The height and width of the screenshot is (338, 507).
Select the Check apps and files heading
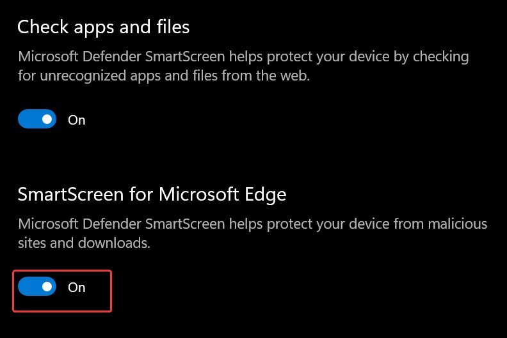[103, 27]
